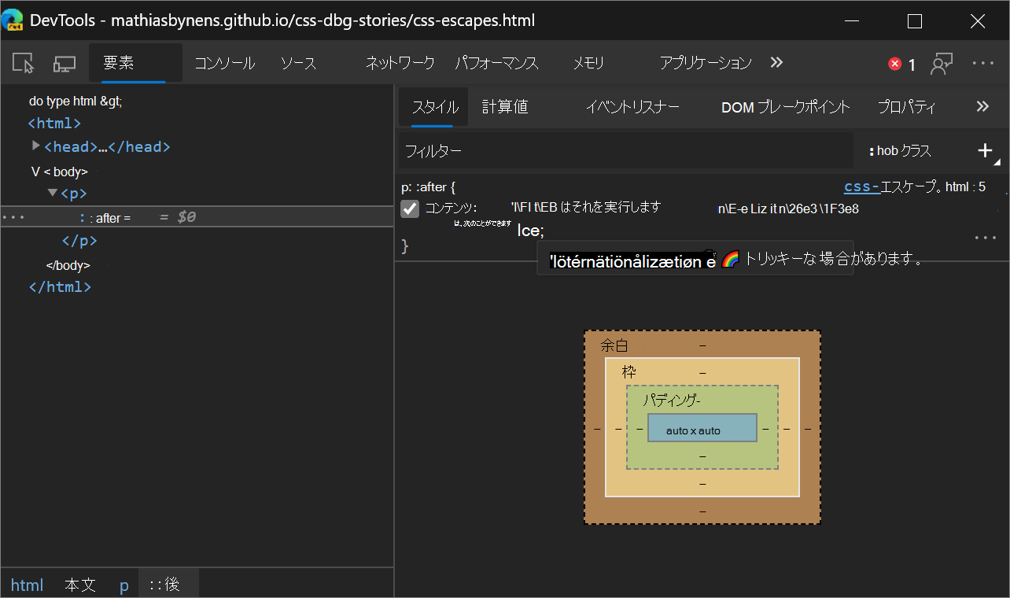Edit the content value ending 26e3\1F3e8
Viewport: 1010px width, 598px height.
pyautogui.click(x=788, y=209)
